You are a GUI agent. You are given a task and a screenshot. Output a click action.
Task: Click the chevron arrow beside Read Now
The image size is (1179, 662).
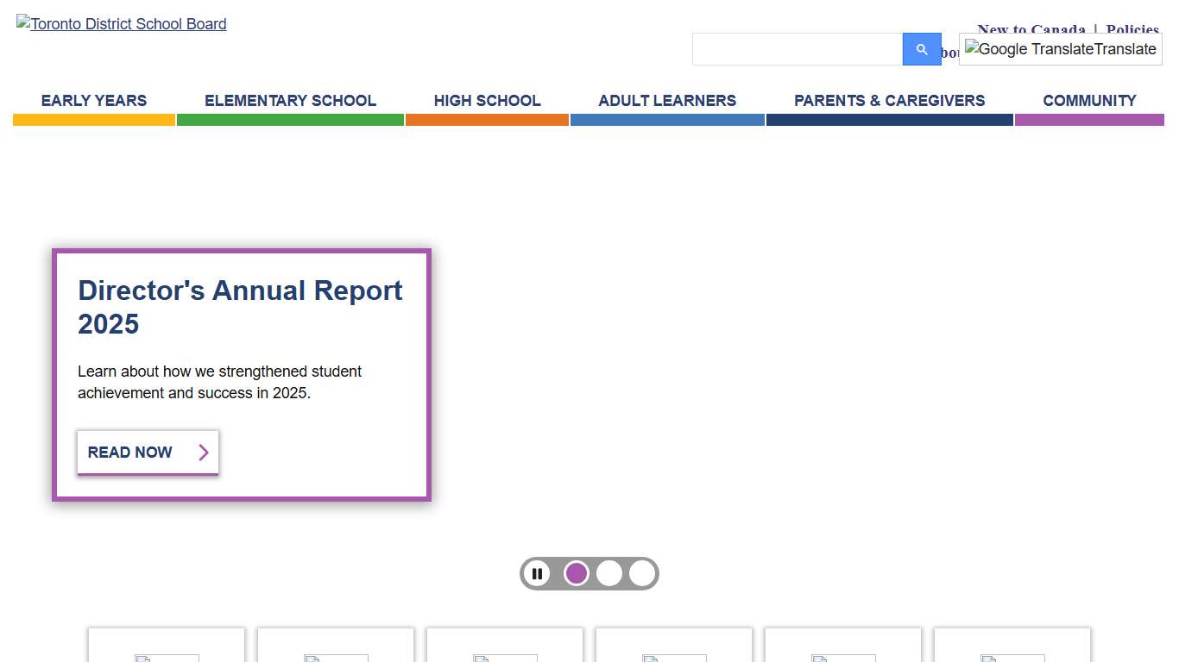[204, 453]
